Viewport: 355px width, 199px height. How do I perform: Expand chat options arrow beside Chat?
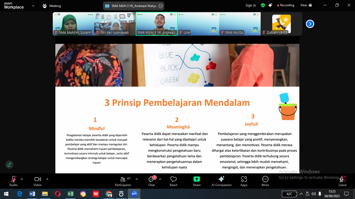pos(160,179)
